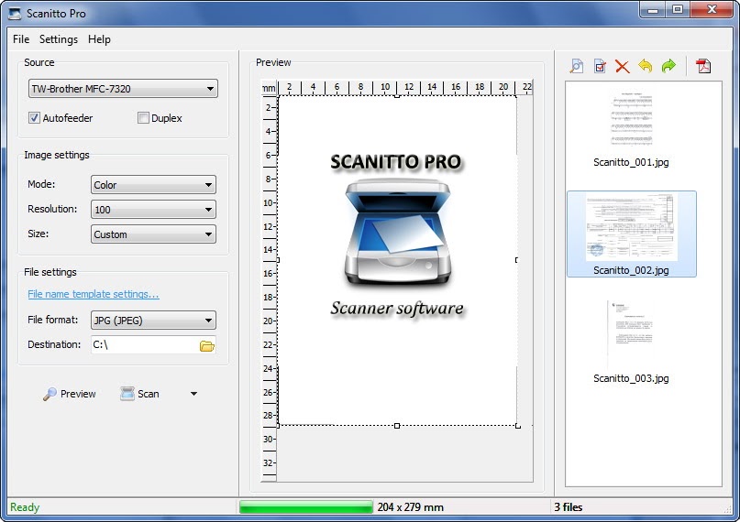Click the 3 files status text
Viewport: 740px width, 522px height.
[x=569, y=507]
